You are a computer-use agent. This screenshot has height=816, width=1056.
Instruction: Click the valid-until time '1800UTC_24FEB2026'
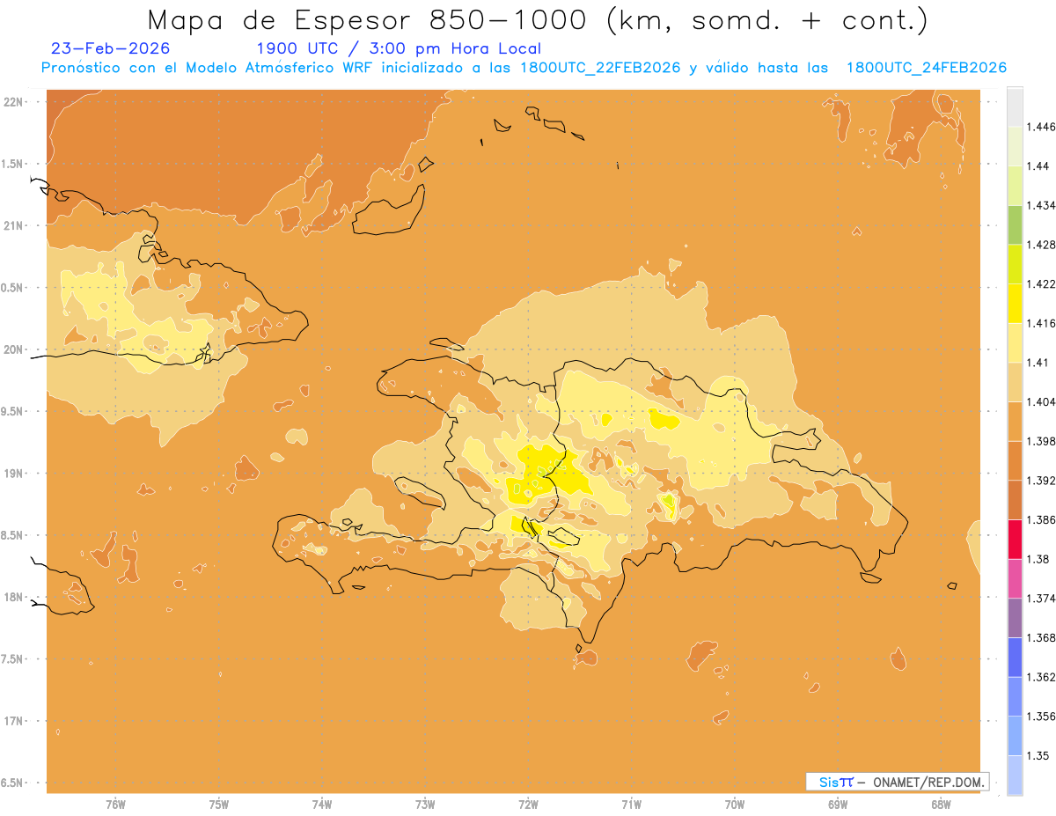(927, 68)
